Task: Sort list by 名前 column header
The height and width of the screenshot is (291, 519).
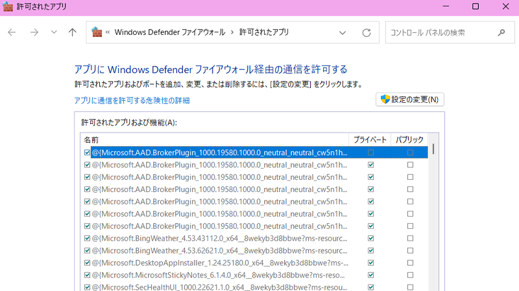Action: [x=215, y=140]
